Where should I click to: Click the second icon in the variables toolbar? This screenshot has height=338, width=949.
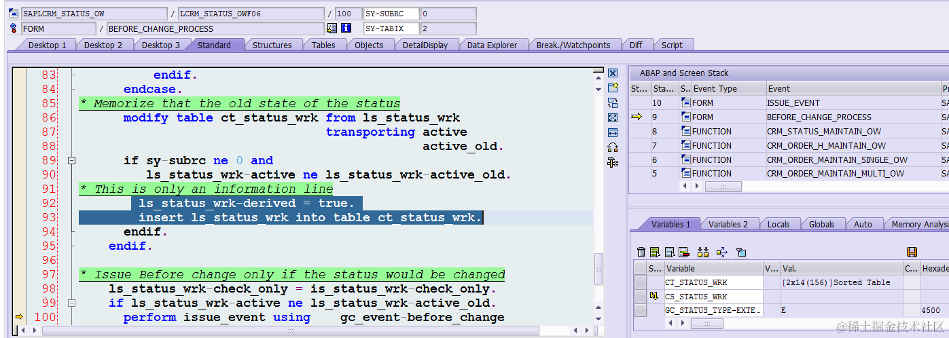655,252
